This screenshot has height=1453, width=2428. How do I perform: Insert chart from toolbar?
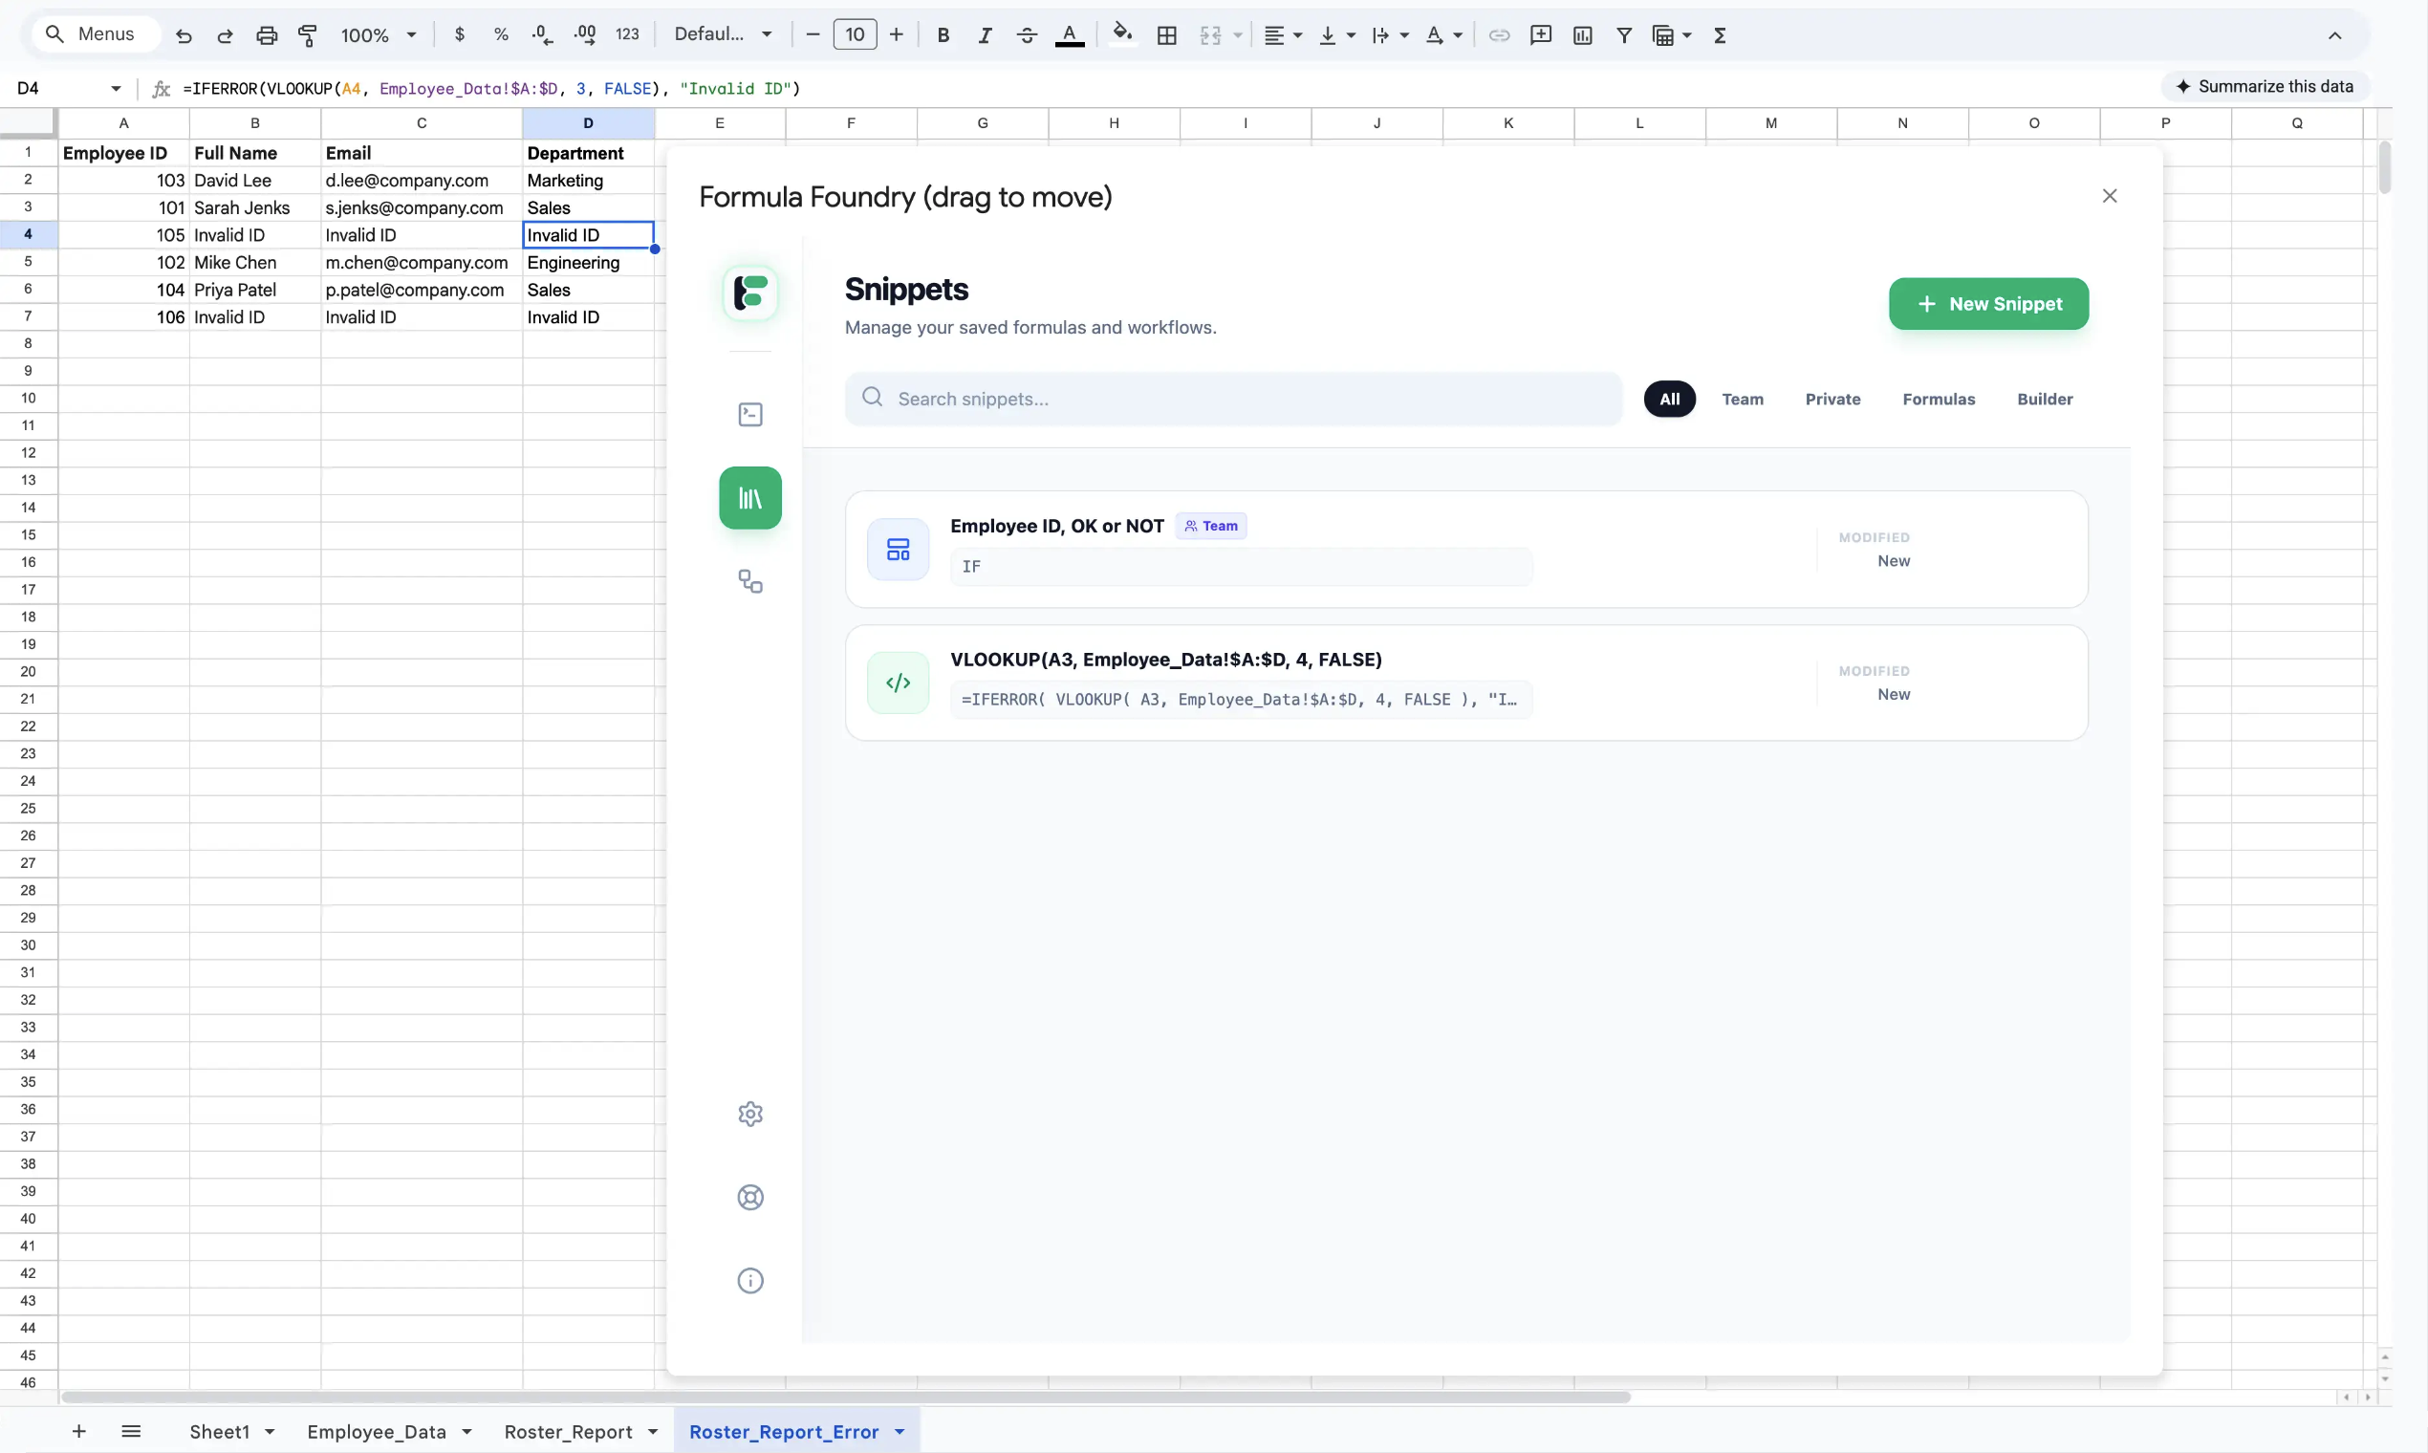pos(1582,35)
